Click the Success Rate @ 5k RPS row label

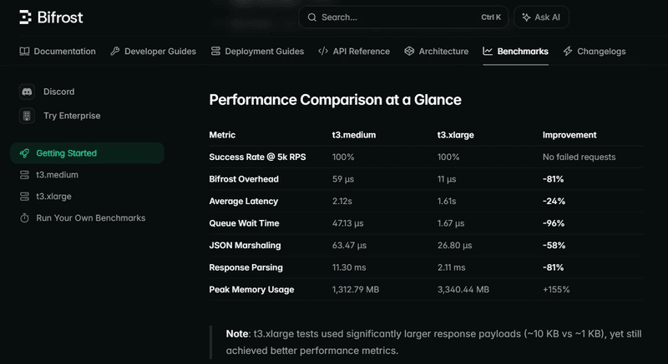tap(257, 157)
